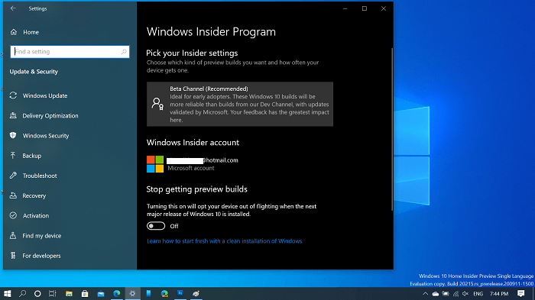Image resolution: width=535 pixels, height=300 pixels.
Task: Click the ENG language indicator
Action: click(x=478, y=294)
